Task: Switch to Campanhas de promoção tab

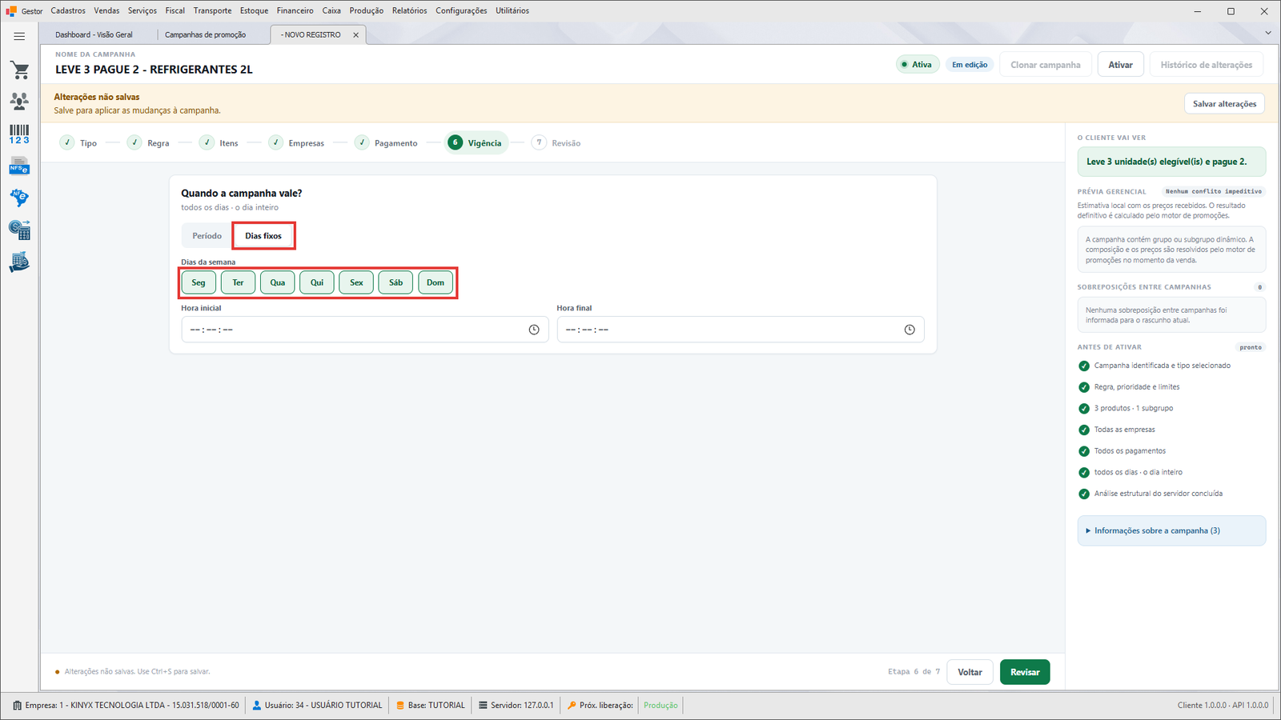Action: (206, 35)
